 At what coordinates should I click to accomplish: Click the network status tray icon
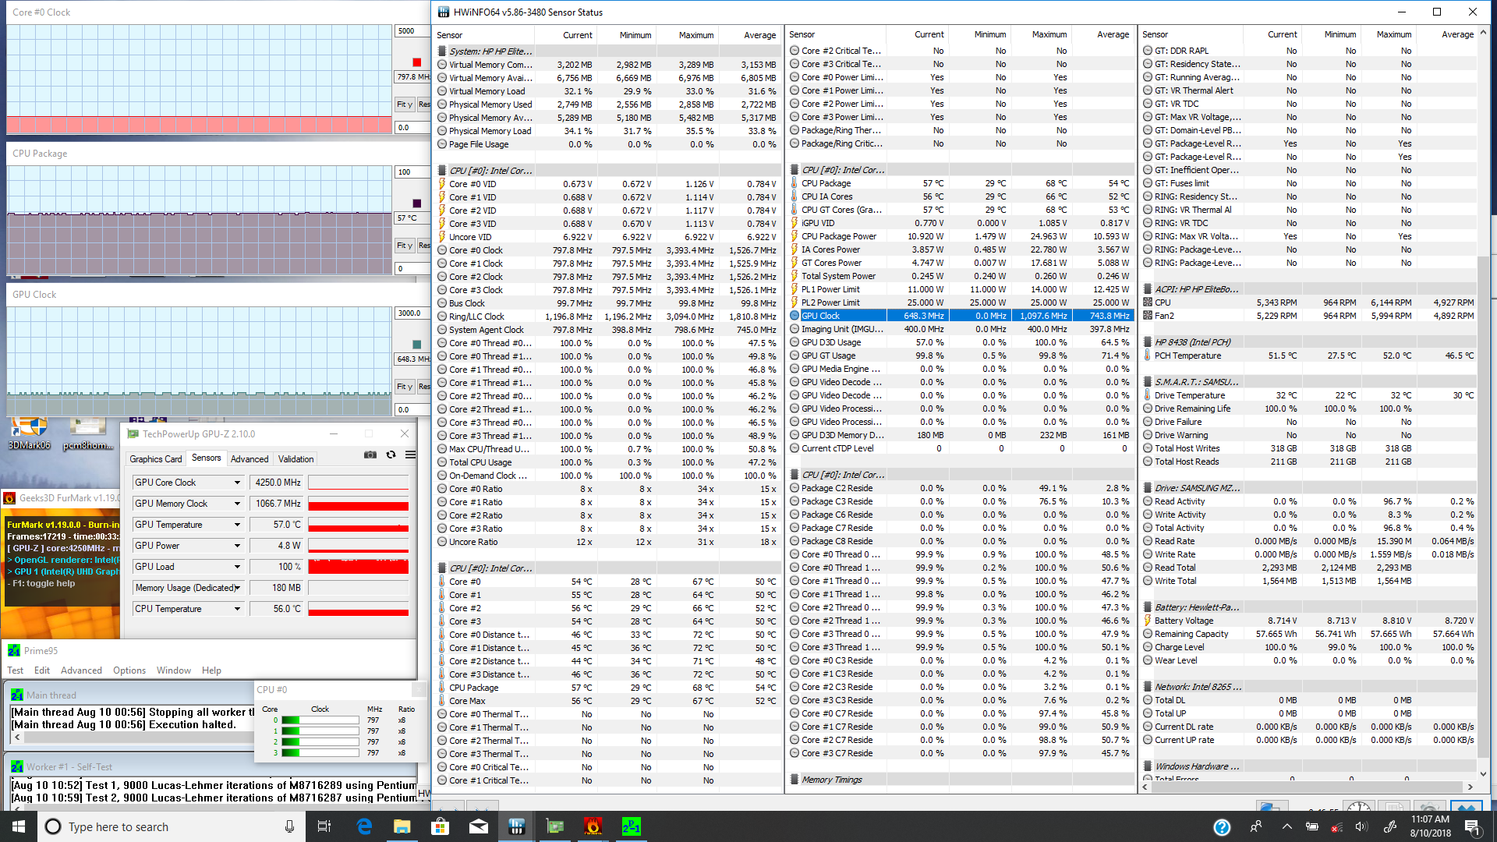1336,826
